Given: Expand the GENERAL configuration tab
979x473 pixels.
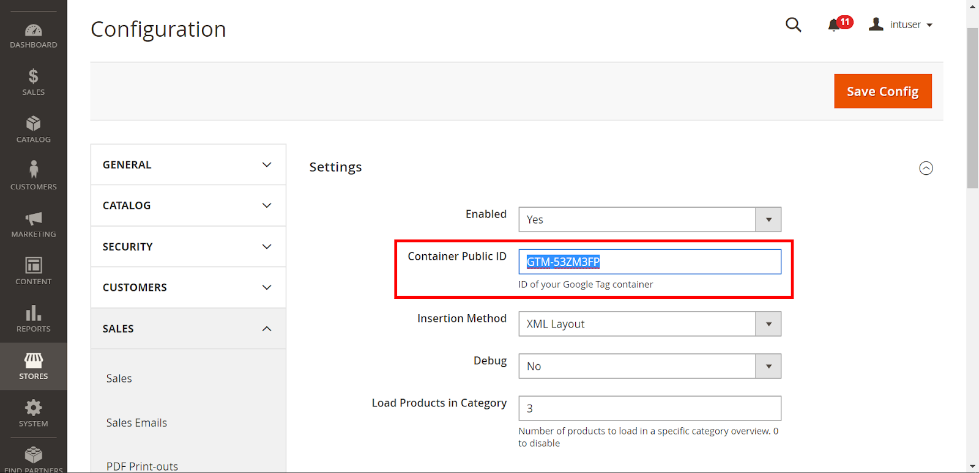Looking at the screenshot, I should tap(188, 165).
